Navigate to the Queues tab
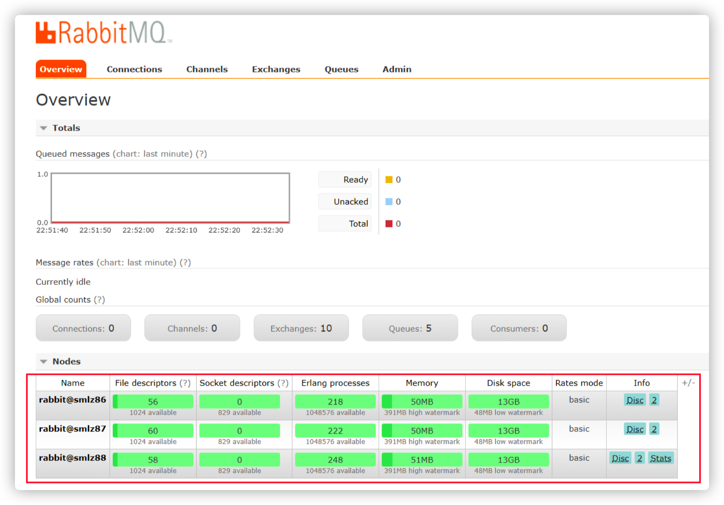Screen dimensions: 724x505 point(341,69)
